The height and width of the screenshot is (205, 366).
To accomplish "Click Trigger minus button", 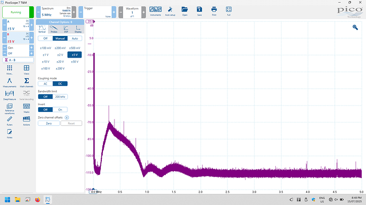I will [x=81, y=12].
